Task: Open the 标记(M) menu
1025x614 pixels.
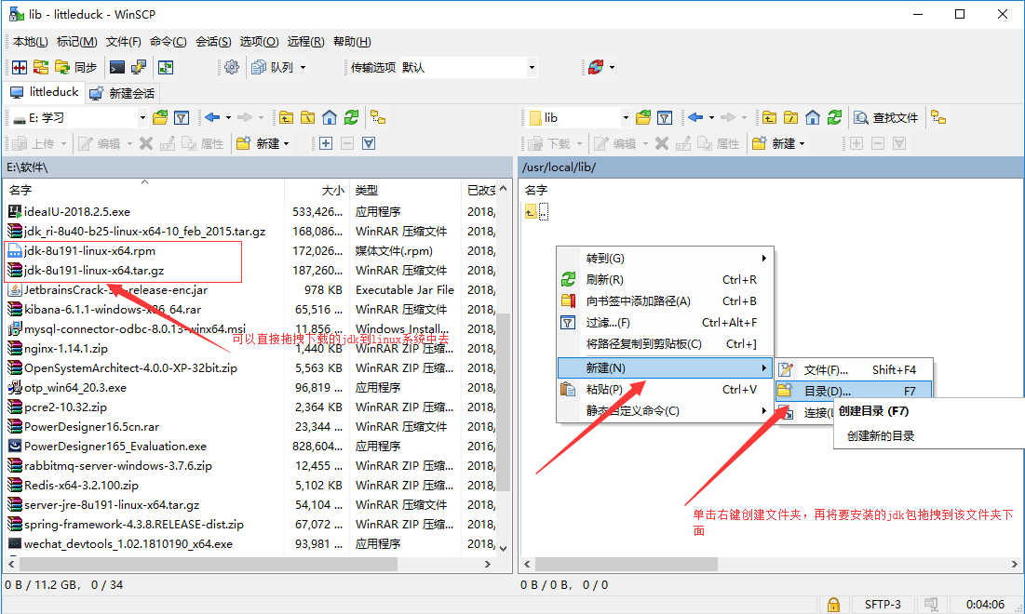Action: click(77, 42)
